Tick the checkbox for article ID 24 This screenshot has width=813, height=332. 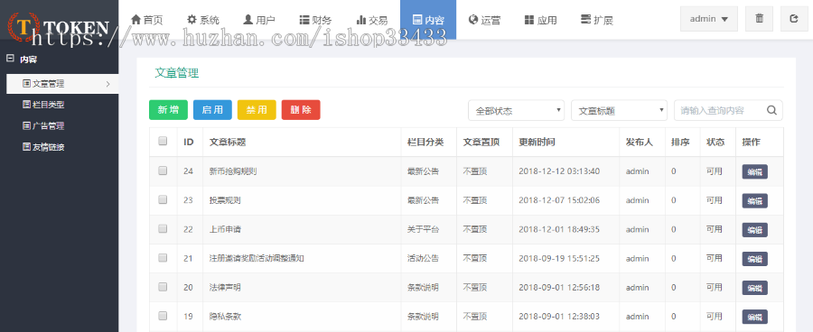point(163,171)
